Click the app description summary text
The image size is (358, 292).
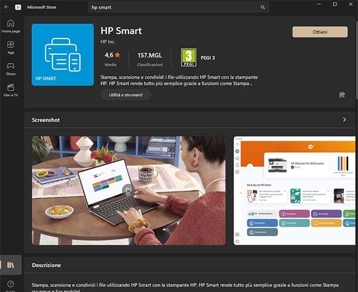179,80
